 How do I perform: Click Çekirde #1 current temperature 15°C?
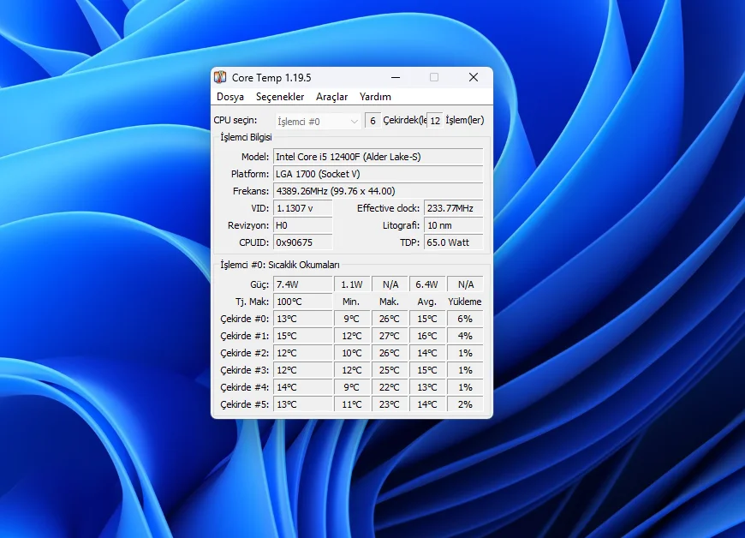302,336
